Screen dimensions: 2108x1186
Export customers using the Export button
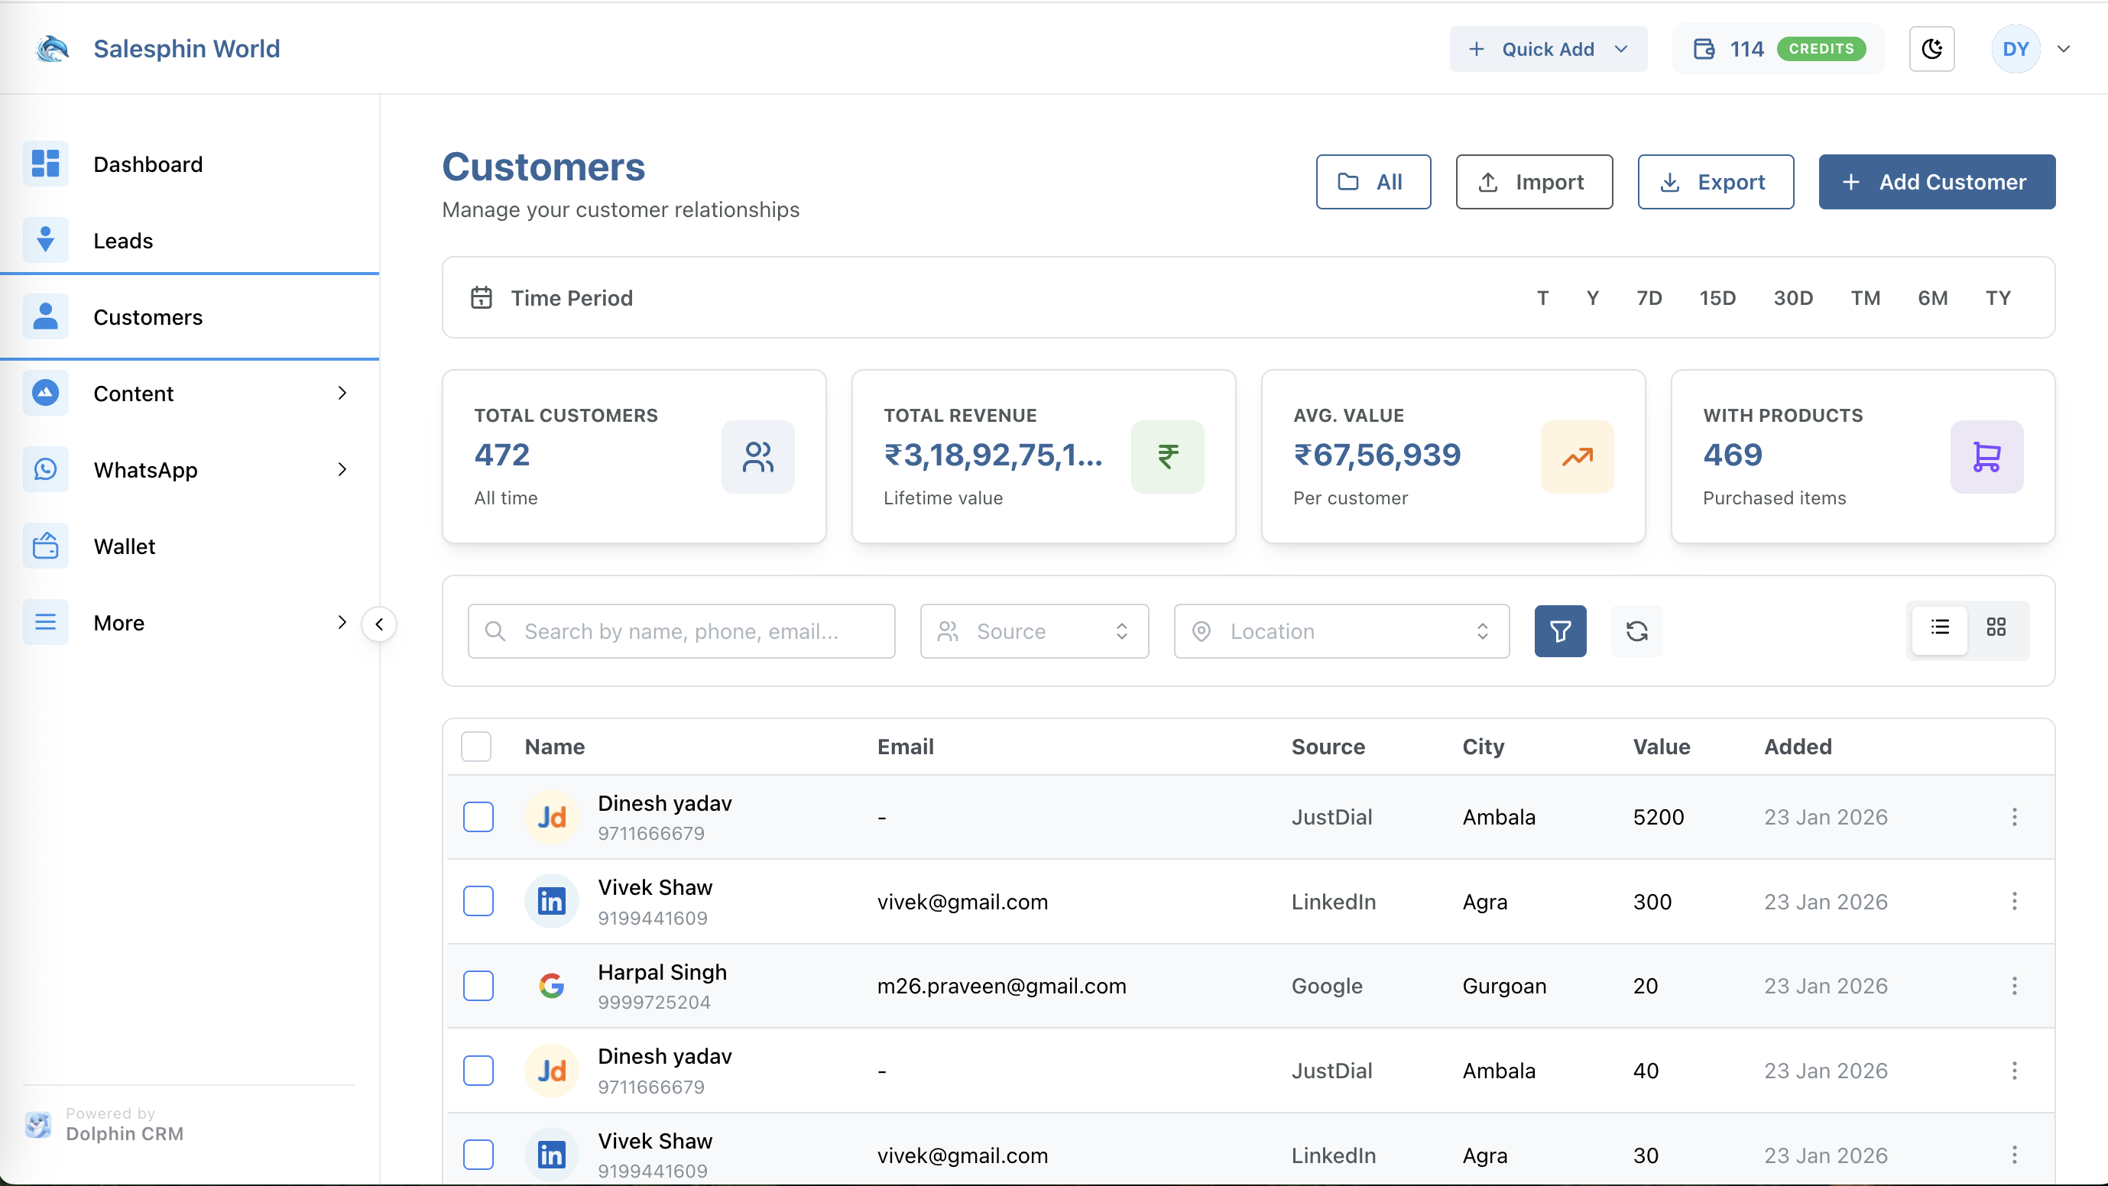pos(1715,182)
